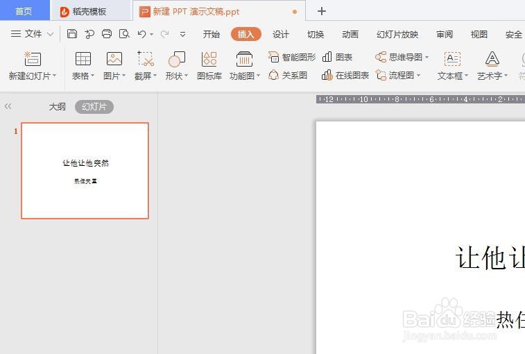Expand the 新建幻灯片 dropdown arrow
Image resolution: width=525 pixels, height=354 pixels.
pyautogui.click(x=55, y=76)
